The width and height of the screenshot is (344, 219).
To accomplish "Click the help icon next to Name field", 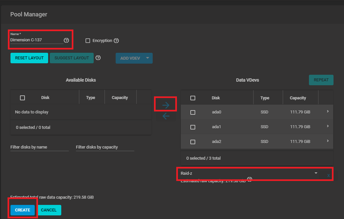I will tap(66, 40).
